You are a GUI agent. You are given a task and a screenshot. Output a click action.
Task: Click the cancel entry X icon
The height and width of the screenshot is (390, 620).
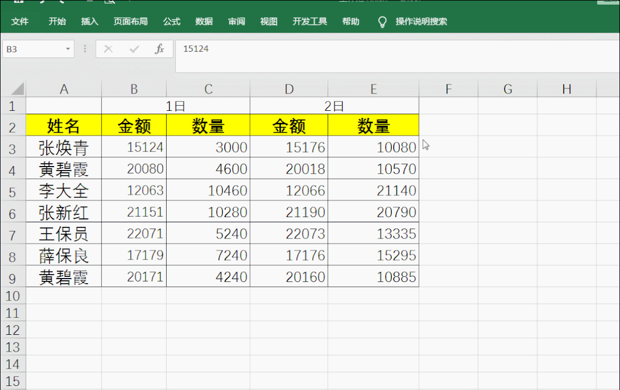point(108,49)
